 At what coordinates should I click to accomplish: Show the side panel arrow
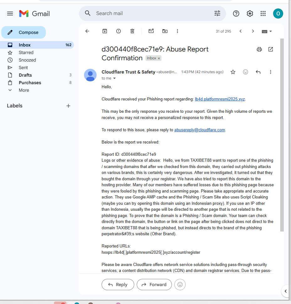click(x=286, y=291)
